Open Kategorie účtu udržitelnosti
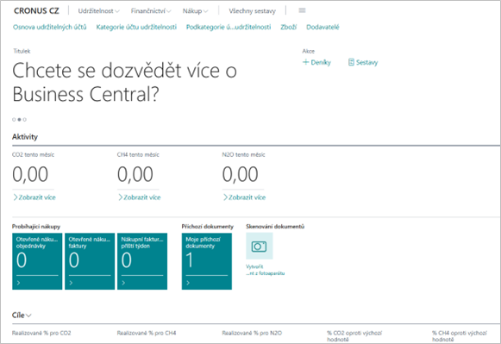This screenshot has height=344, width=501. point(136,27)
